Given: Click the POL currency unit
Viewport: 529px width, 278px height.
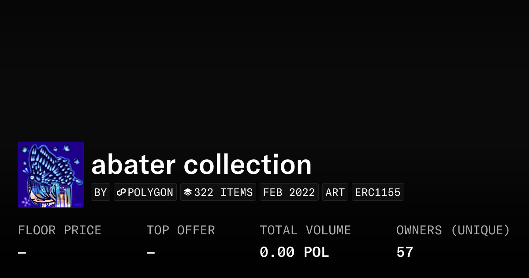Looking at the screenshot, I should pos(316,252).
